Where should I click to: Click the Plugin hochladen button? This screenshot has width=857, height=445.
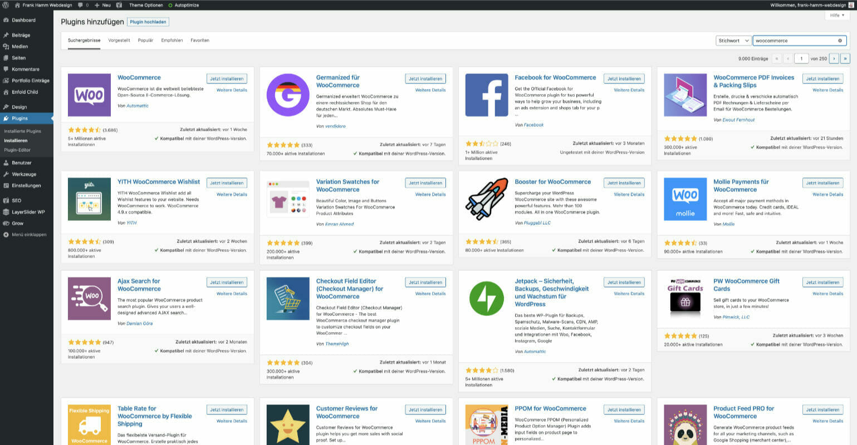[148, 22]
